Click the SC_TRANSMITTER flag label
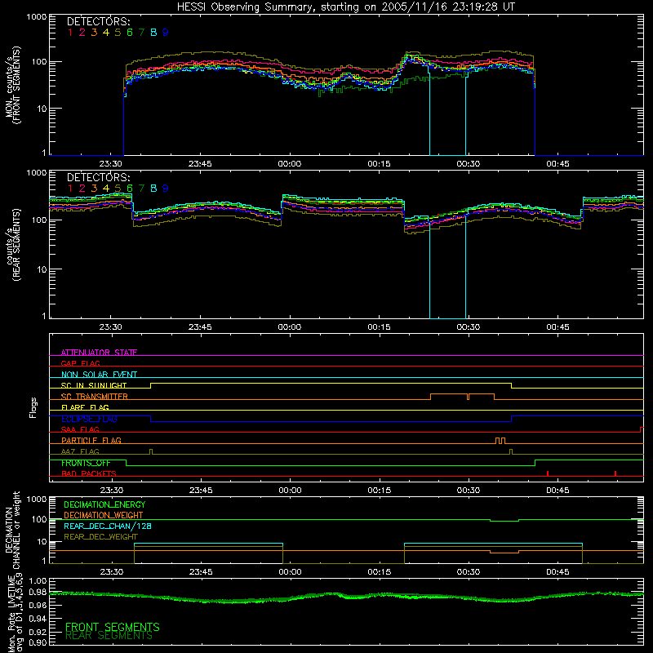653x653 pixels. pos(95,397)
